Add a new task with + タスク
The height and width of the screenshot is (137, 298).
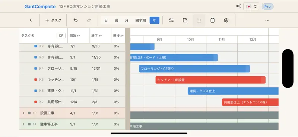point(53,20)
